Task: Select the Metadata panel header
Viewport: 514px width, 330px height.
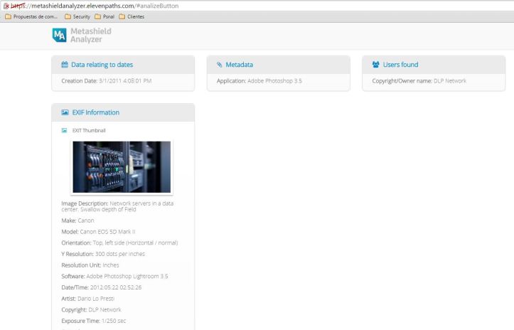Action: [x=240, y=65]
